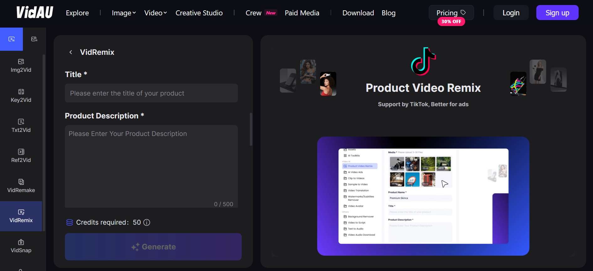Click the form panel scrollbar
Screen dimensions: 593x271
(x=251, y=129)
